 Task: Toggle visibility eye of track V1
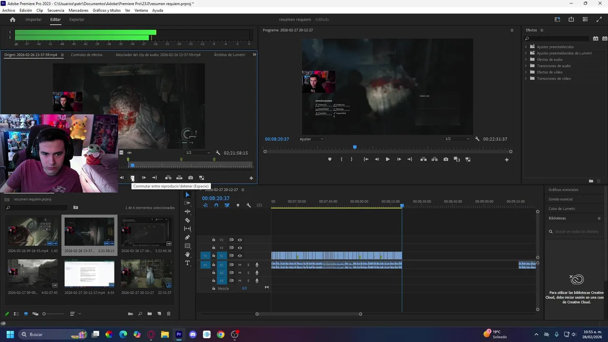[240, 256]
